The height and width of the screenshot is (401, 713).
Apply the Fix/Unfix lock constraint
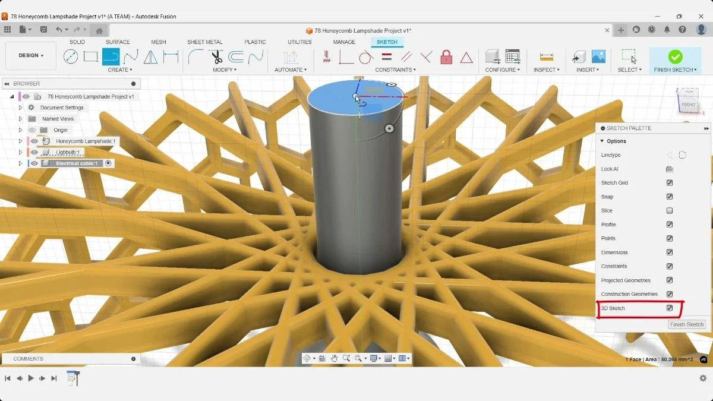(446, 57)
